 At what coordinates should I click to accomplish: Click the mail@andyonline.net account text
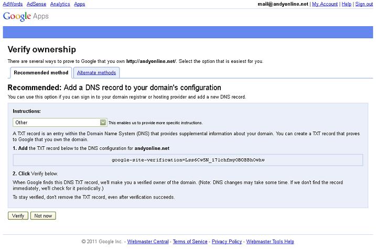click(283, 4)
